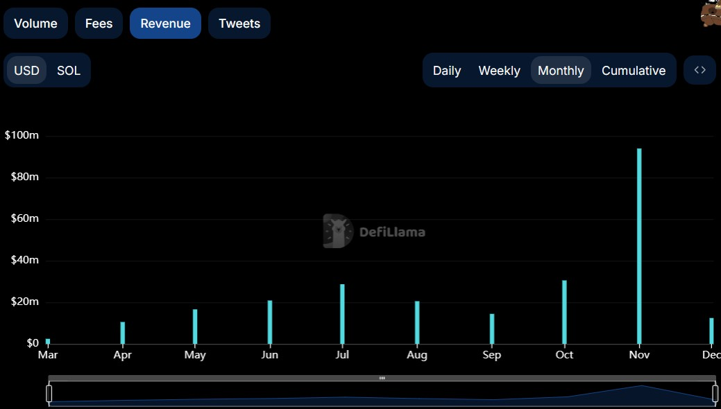
Task: Enable Cumulative view
Action: 634,71
